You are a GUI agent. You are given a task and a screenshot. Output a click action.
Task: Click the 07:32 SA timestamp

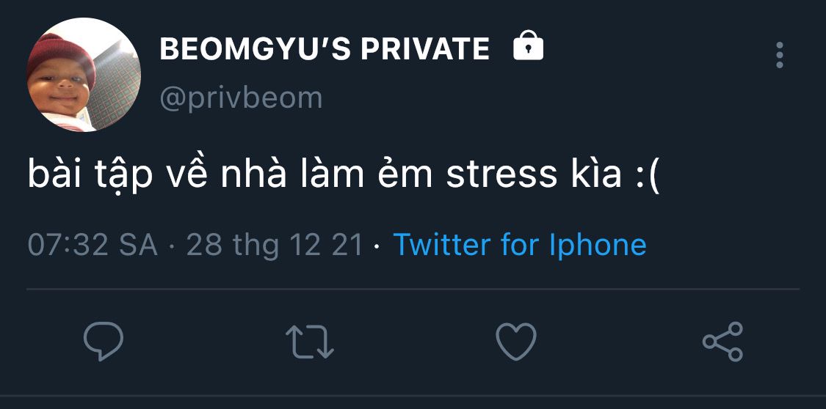point(93,245)
